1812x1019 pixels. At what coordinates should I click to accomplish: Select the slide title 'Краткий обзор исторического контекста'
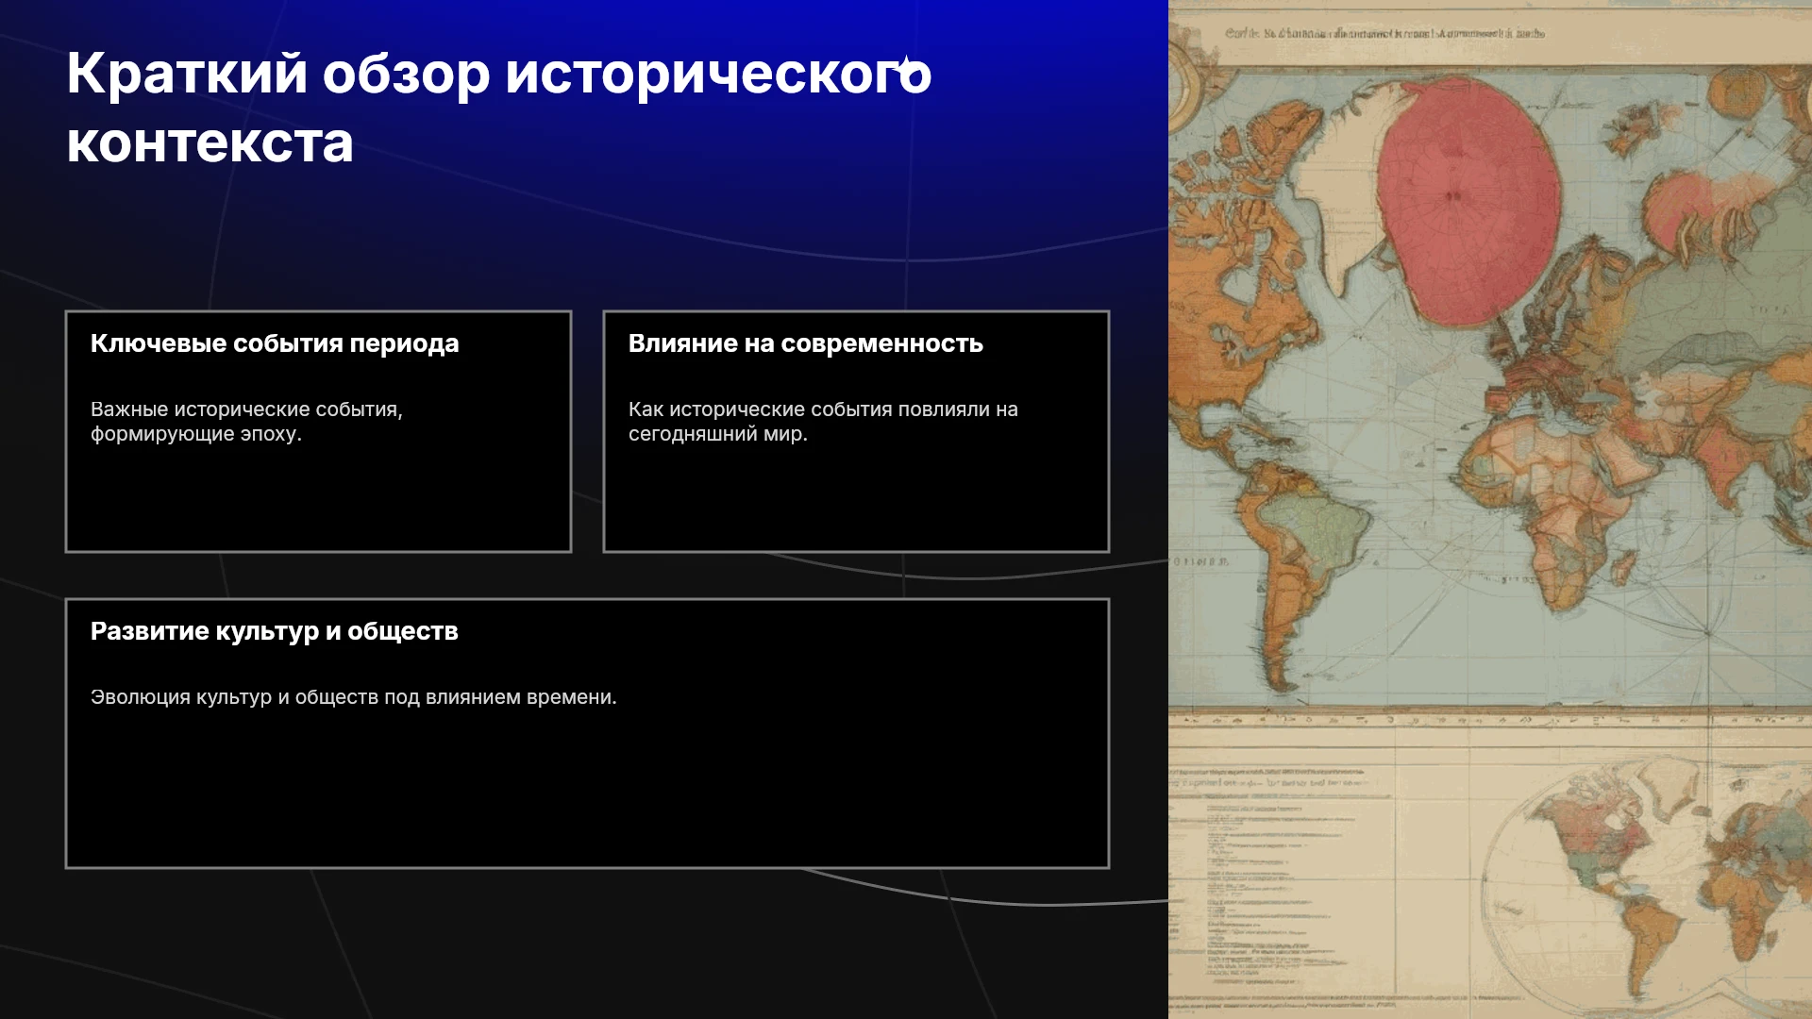pos(499,108)
